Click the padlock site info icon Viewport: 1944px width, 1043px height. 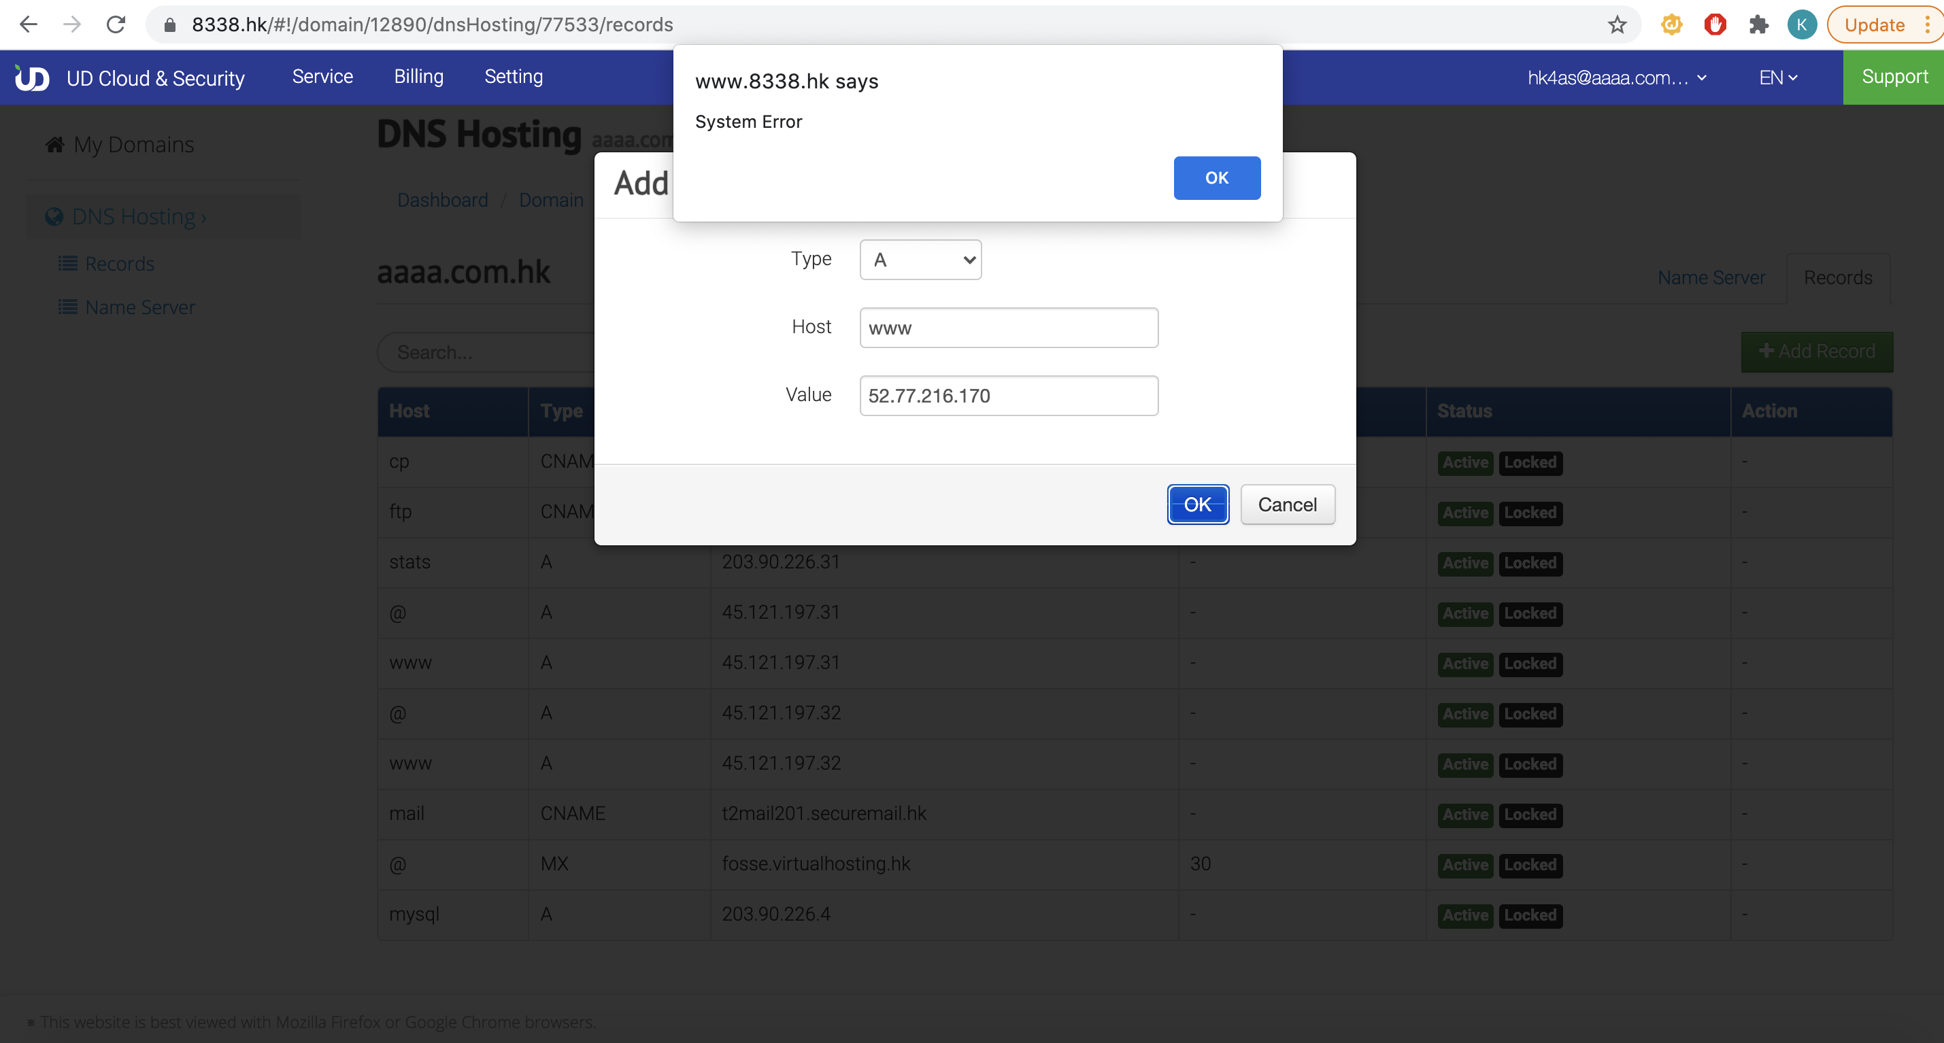click(x=170, y=25)
